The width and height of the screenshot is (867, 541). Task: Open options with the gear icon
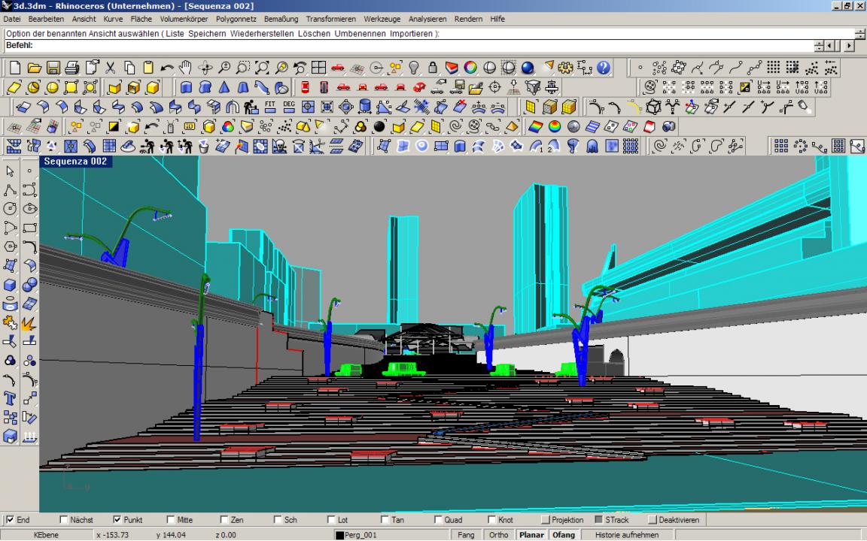565,68
